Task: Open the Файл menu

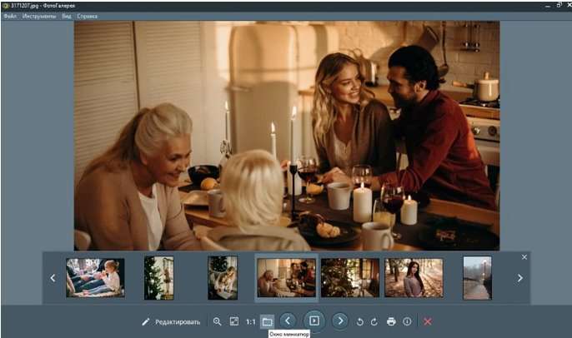Action: pyautogui.click(x=10, y=16)
